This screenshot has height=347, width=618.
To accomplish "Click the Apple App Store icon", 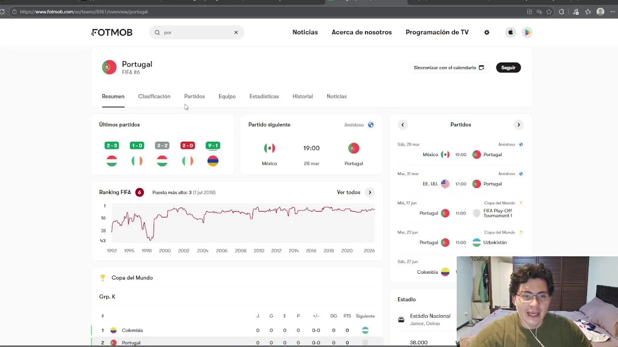I will click(x=510, y=32).
